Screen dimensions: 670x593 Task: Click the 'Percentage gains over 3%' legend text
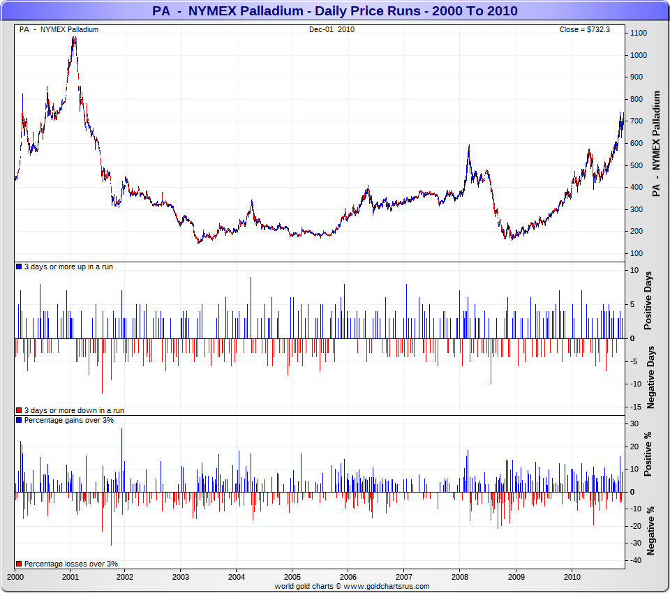[69, 420]
